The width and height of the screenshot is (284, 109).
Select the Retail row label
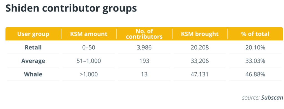click(x=33, y=47)
